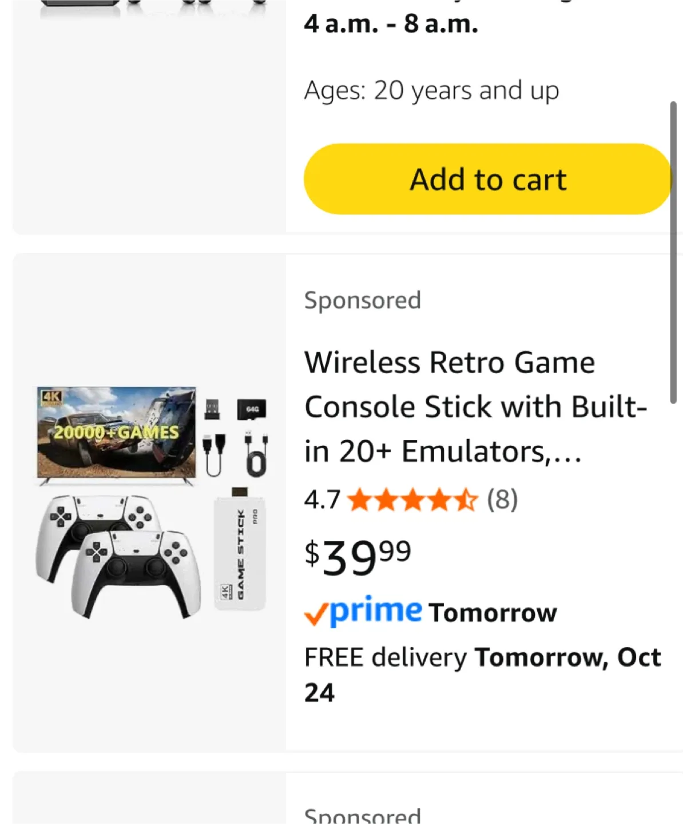This screenshot has height=824, width=683.
Task: Tap the Game Stick product image
Action: click(151, 502)
